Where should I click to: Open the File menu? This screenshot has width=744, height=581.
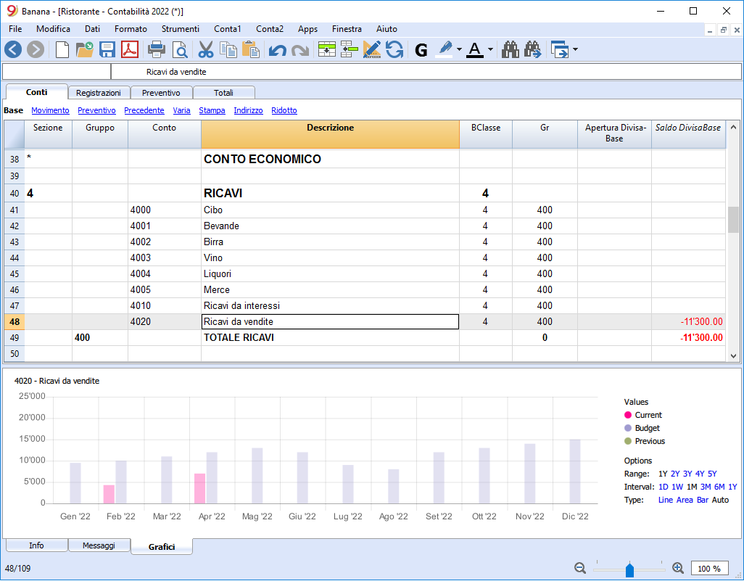(x=15, y=29)
